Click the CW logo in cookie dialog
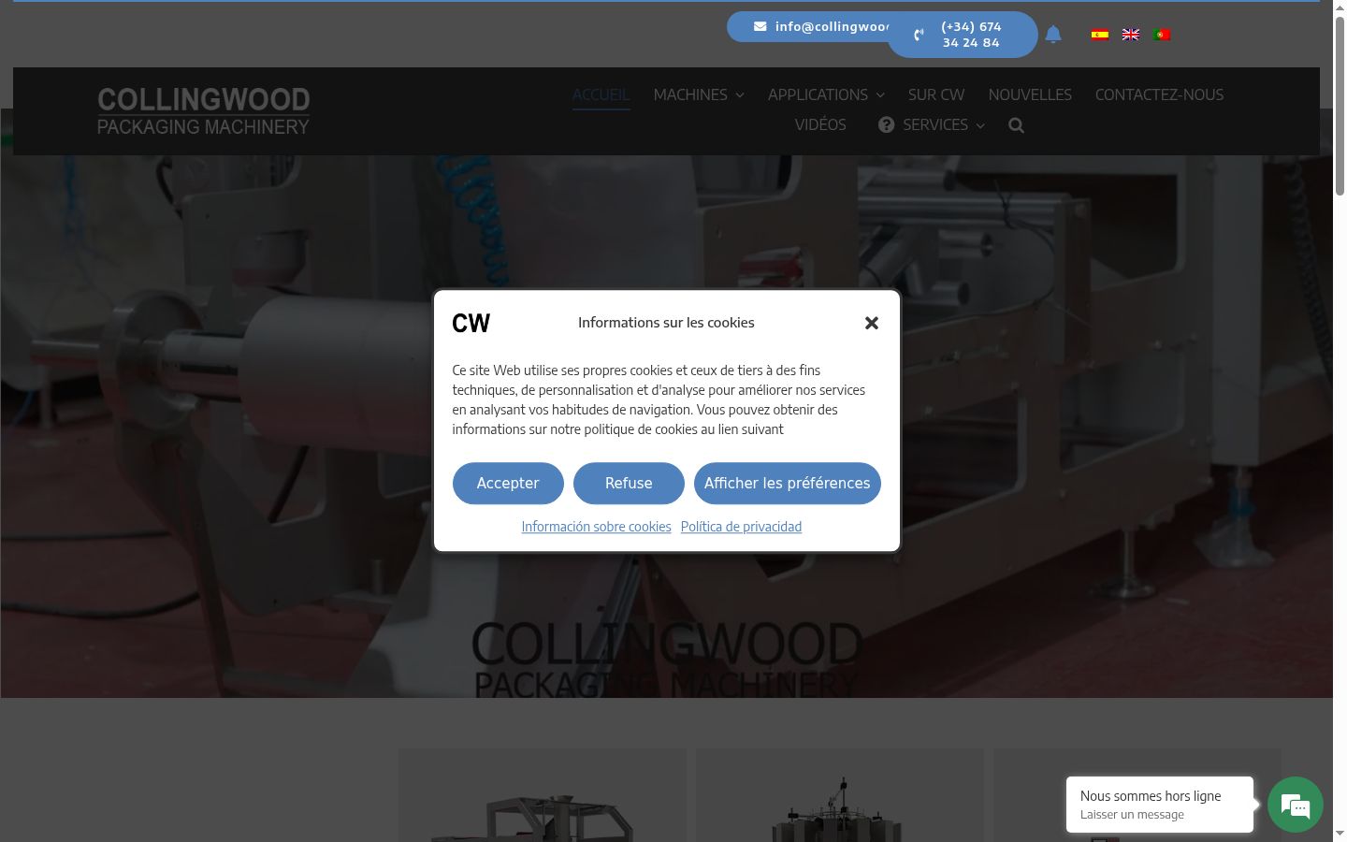The image size is (1347, 842). tap(471, 323)
